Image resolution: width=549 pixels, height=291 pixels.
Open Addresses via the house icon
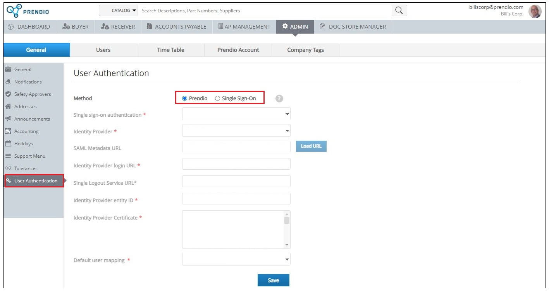(8, 107)
